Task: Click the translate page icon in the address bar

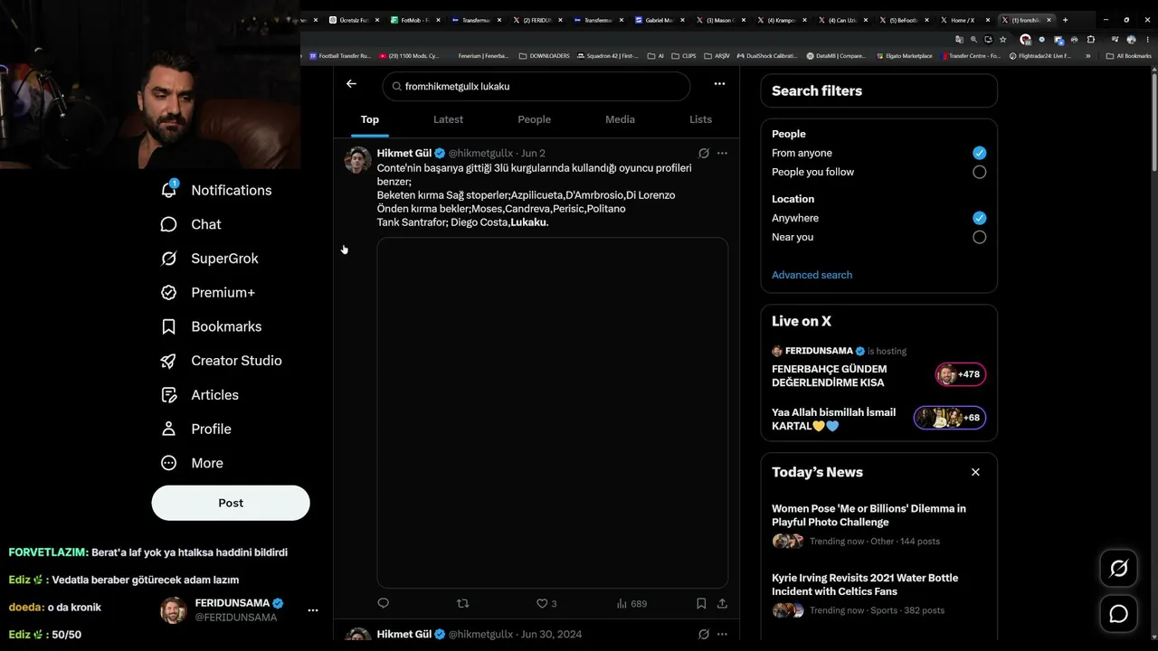Action: click(x=959, y=40)
